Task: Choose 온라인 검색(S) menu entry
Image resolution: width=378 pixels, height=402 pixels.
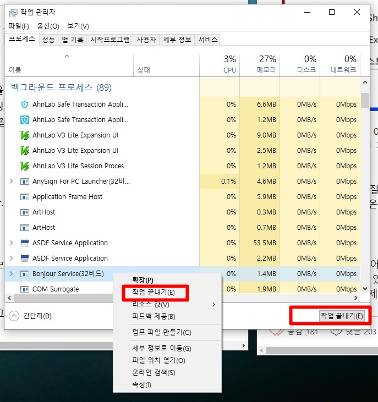Action: tap(154, 372)
